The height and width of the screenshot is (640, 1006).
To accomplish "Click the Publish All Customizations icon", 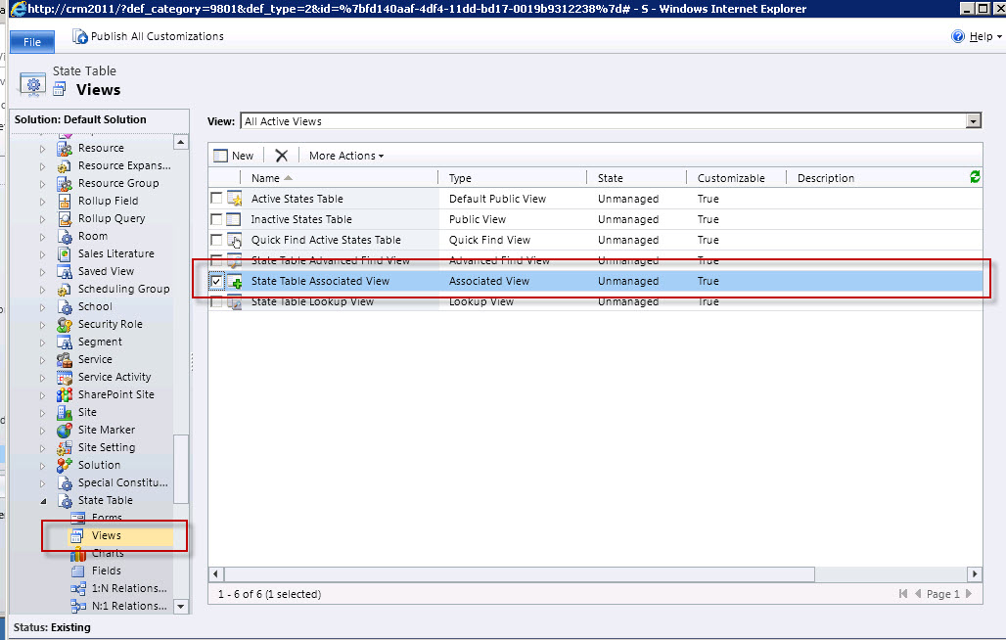I will click(80, 36).
